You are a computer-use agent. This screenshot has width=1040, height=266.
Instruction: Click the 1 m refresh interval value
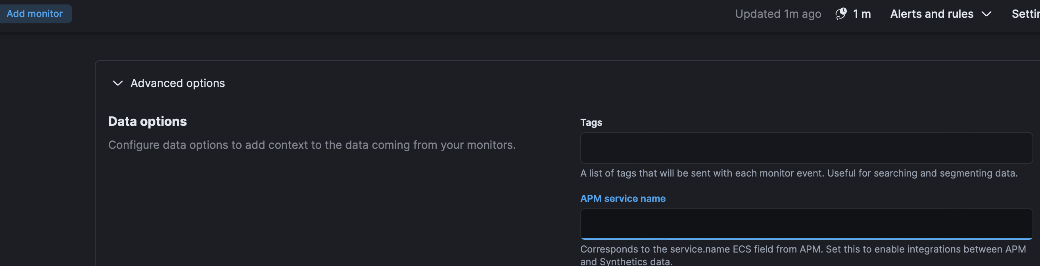[862, 14]
